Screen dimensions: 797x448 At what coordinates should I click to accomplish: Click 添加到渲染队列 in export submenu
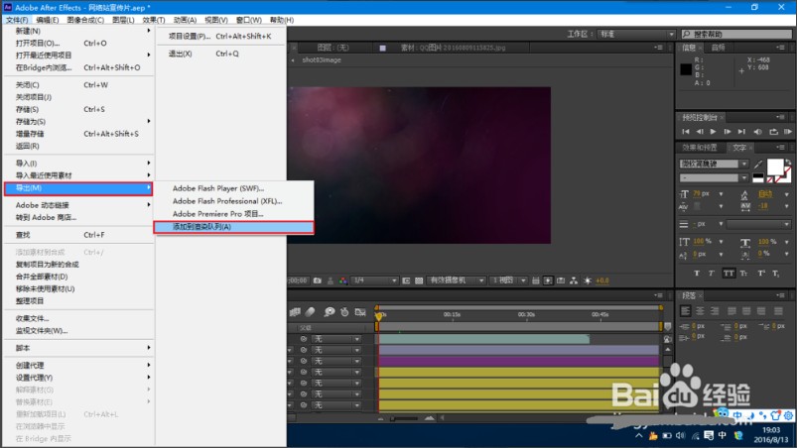pos(234,227)
